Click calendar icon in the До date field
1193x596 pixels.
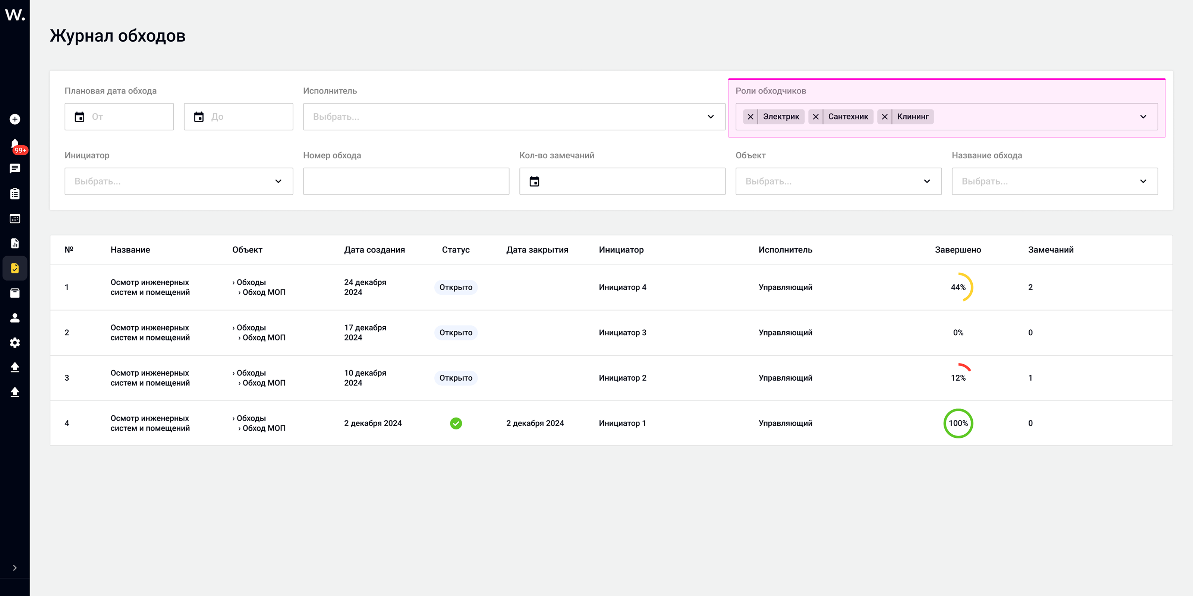[199, 117]
